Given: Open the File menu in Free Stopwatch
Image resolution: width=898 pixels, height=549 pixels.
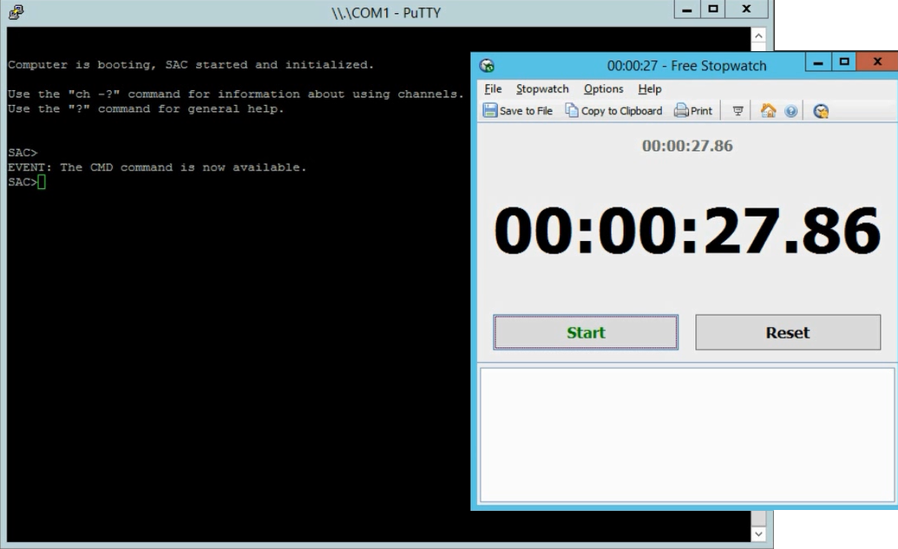Looking at the screenshot, I should tap(493, 88).
